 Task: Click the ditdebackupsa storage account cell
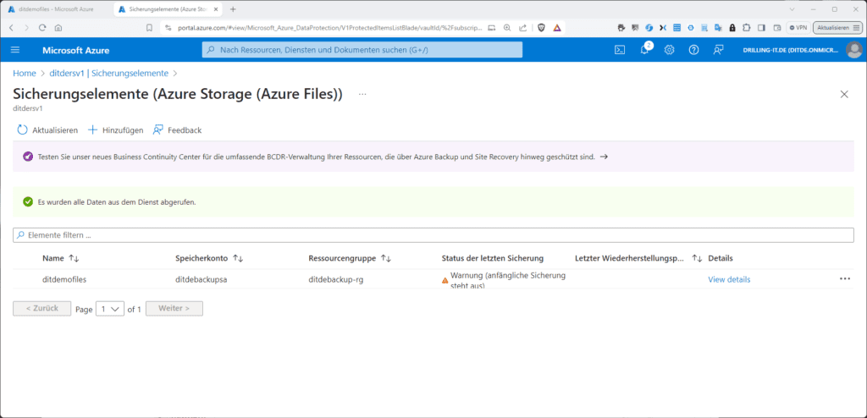point(202,279)
